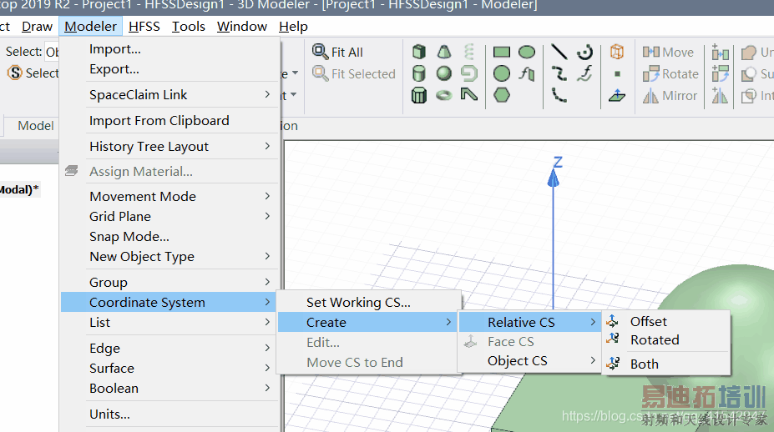Choose Offset relative coordinate system
Viewport: 774px width, 432px height.
(x=648, y=321)
